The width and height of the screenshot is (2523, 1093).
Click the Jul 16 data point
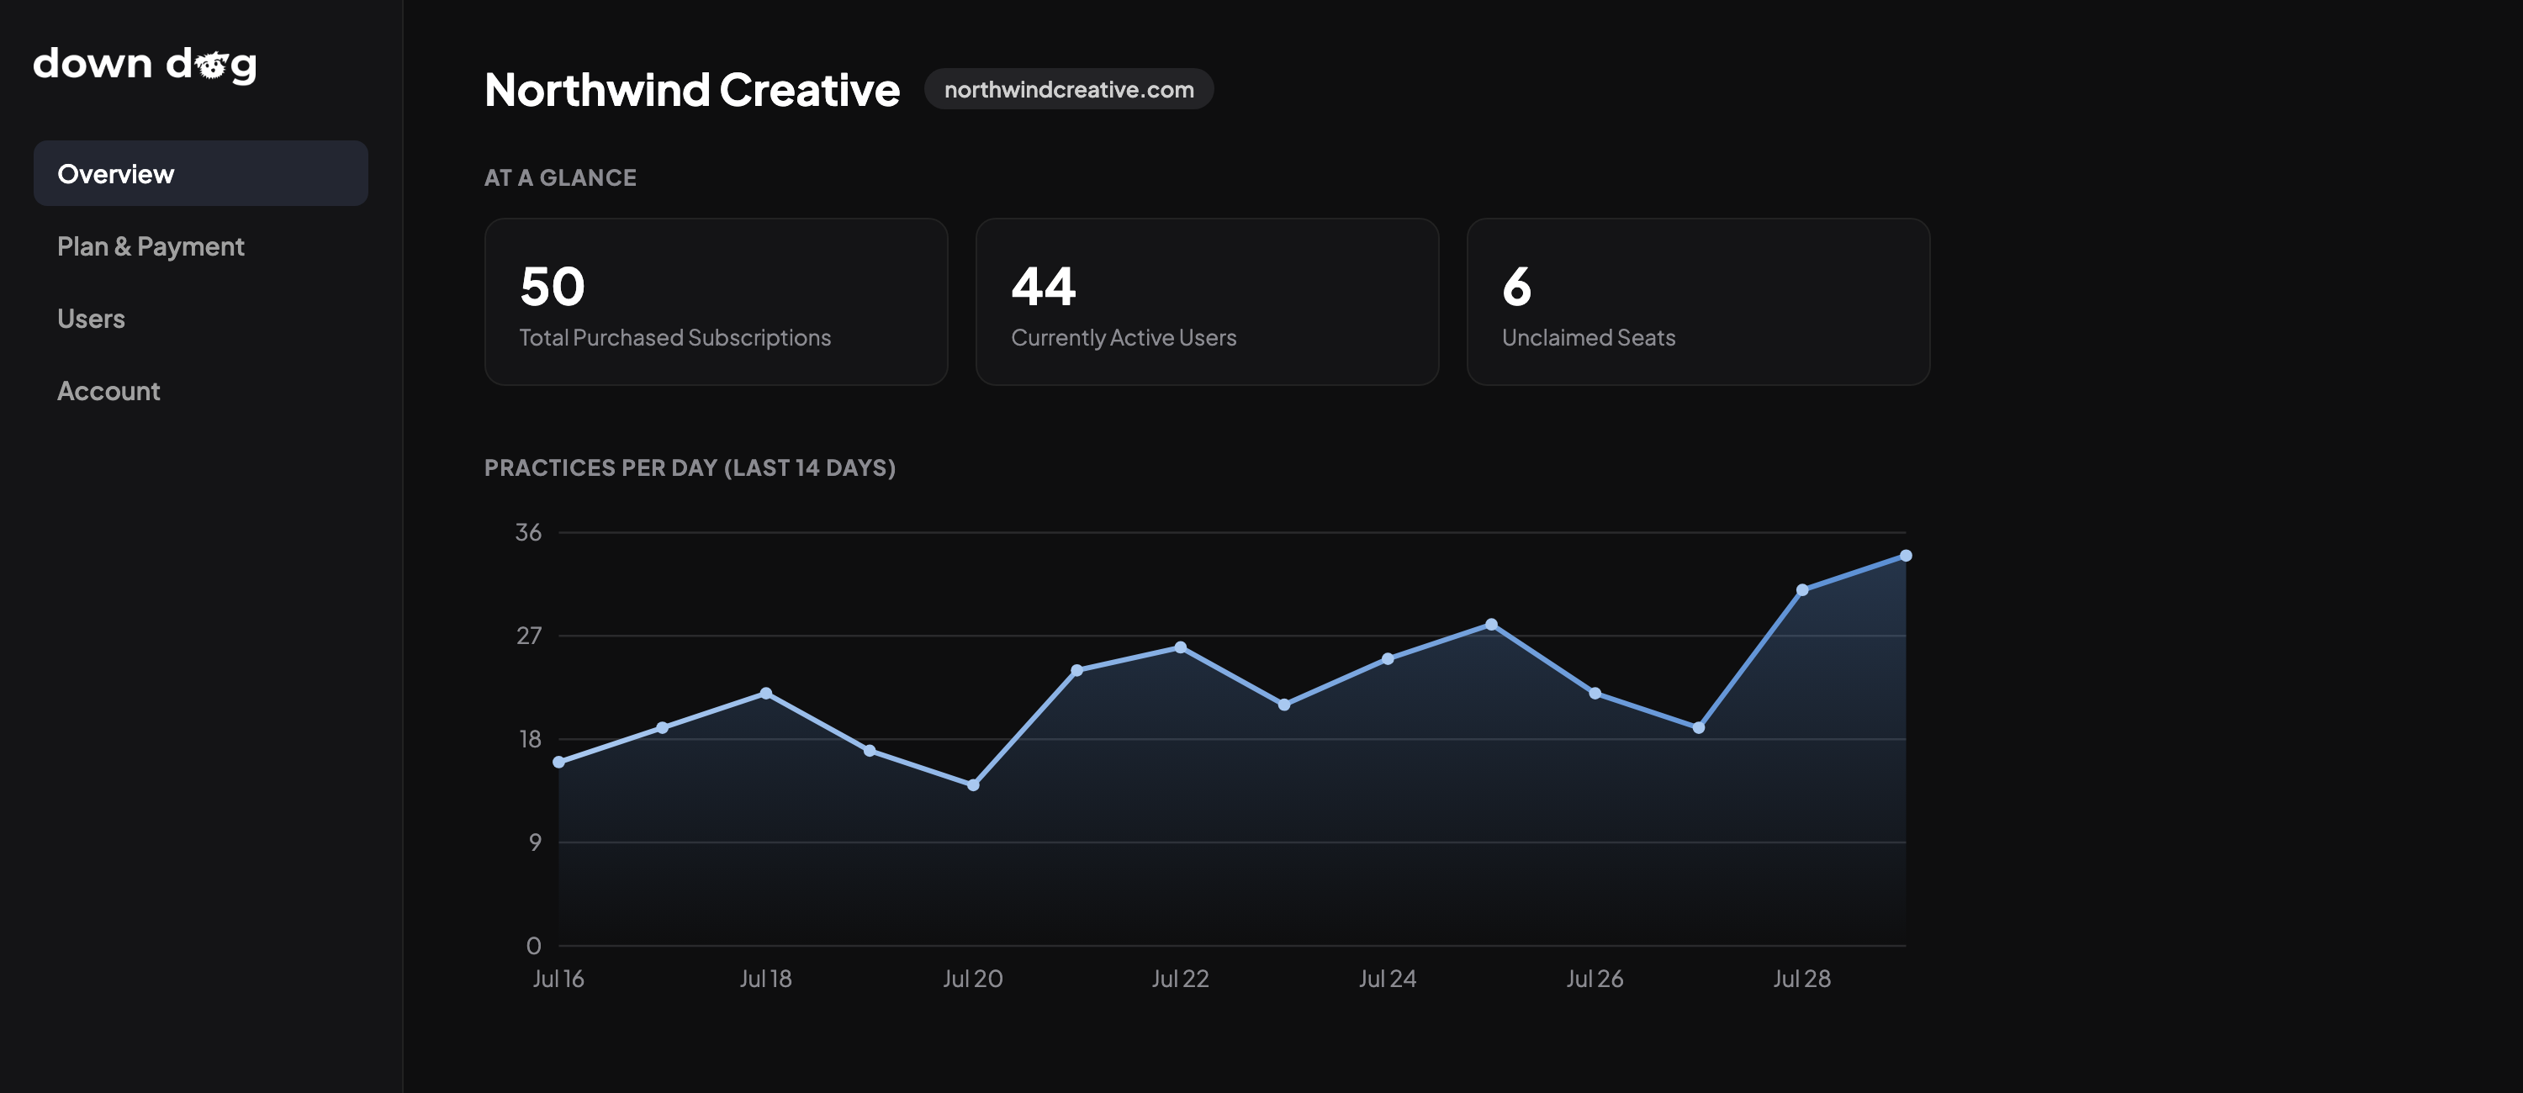558,762
